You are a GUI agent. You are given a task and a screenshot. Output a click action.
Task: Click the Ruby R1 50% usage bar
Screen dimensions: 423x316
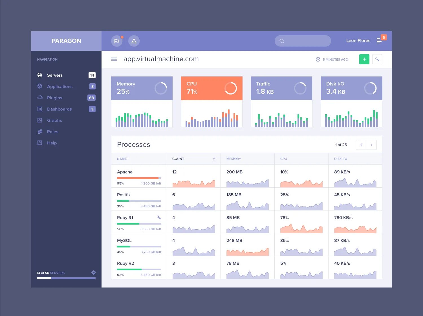click(x=139, y=224)
